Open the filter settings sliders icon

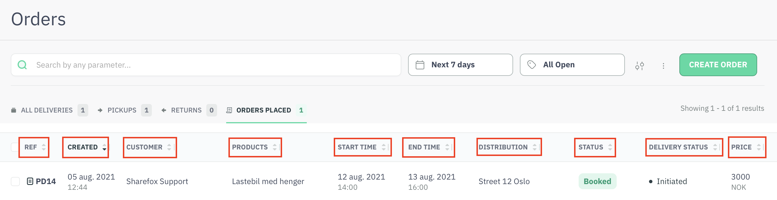[x=640, y=65]
